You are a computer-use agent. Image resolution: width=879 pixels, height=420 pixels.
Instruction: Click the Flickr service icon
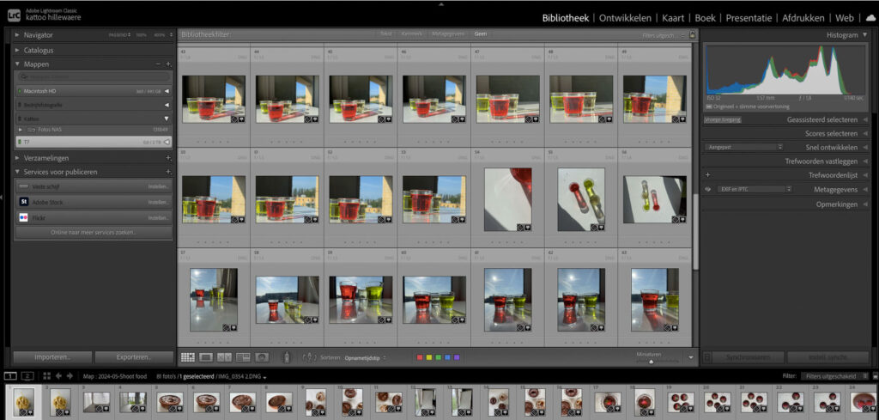click(23, 217)
